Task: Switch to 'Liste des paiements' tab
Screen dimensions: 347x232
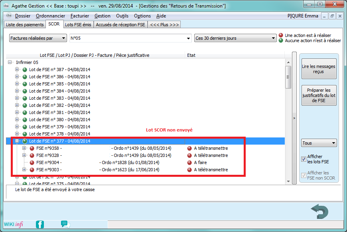Action: click(x=25, y=25)
